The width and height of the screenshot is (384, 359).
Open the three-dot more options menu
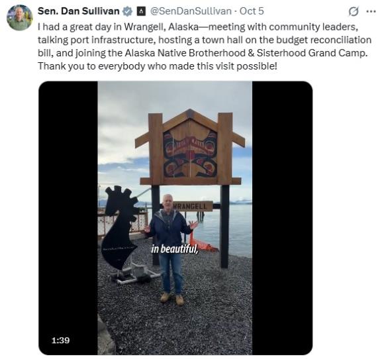click(x=371, y=11)
